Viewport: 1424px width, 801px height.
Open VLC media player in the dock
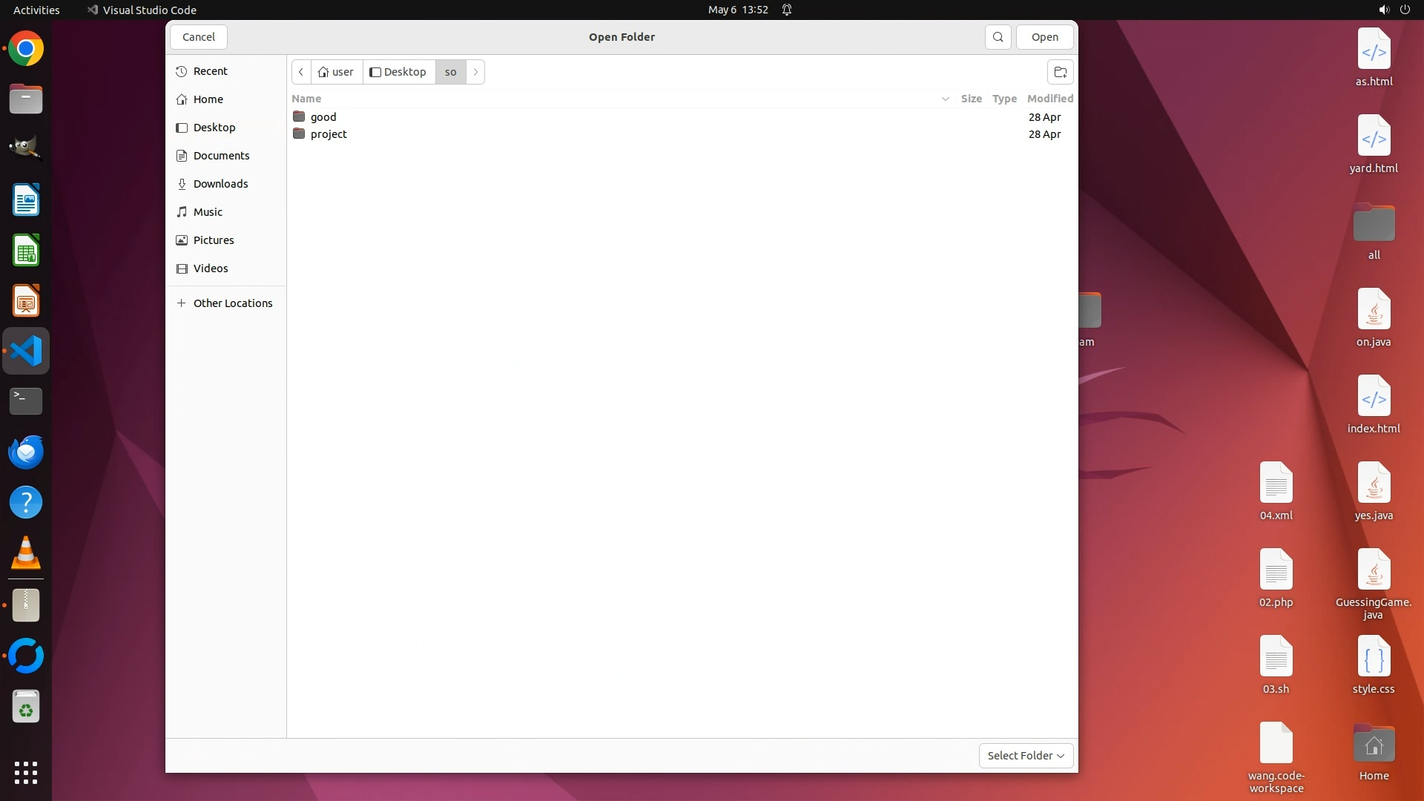point(26,553)
